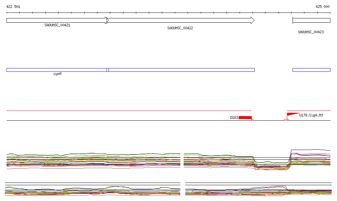337x201 pixels.
Task: Click the SAOUHSC_00423 gene box
Action: 311,20
